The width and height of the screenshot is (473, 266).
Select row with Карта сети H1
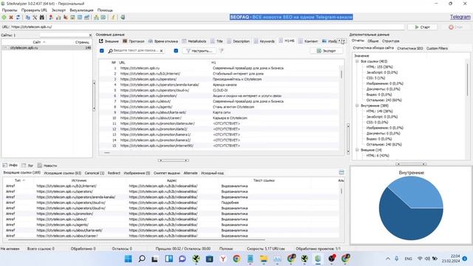click(220, 112)
